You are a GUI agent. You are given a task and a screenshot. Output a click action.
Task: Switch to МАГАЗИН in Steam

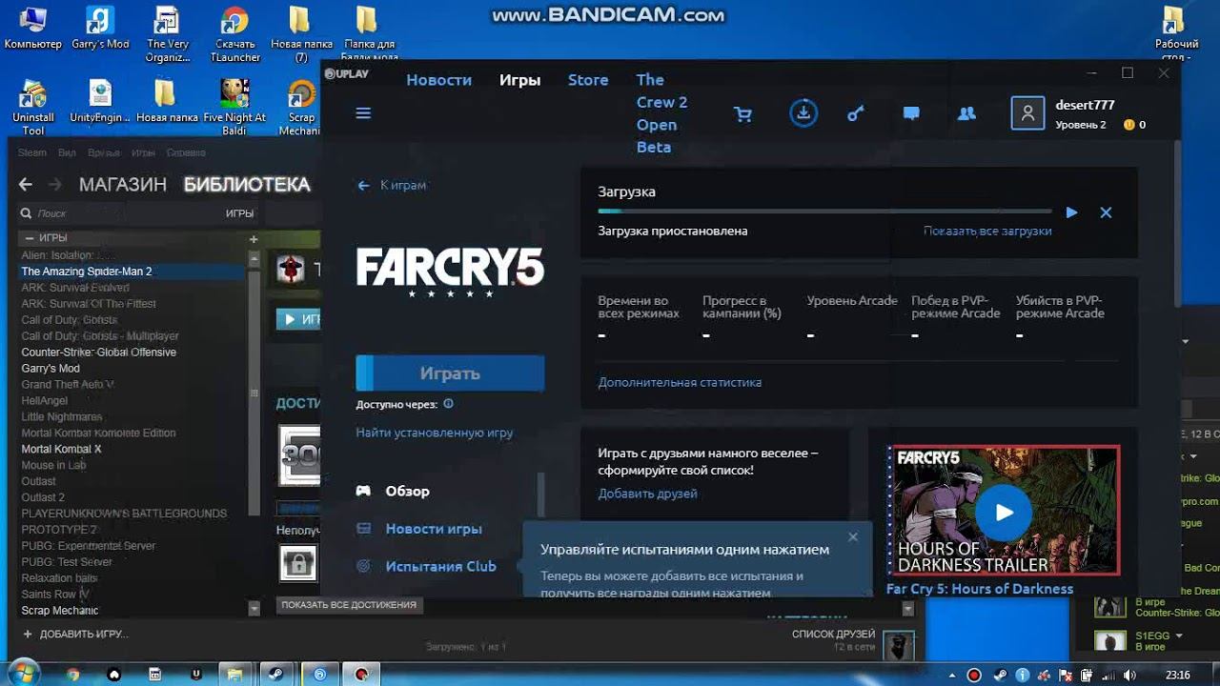pos(122,185)
